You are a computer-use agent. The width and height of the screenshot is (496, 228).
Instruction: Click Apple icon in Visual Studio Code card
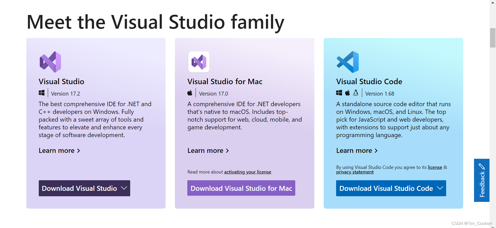point(348,93)
